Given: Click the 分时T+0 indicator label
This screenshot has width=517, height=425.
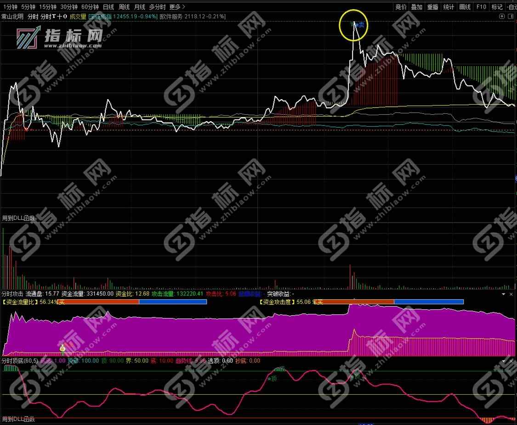Looking at the screenshot, I should (x=54, y=17).
